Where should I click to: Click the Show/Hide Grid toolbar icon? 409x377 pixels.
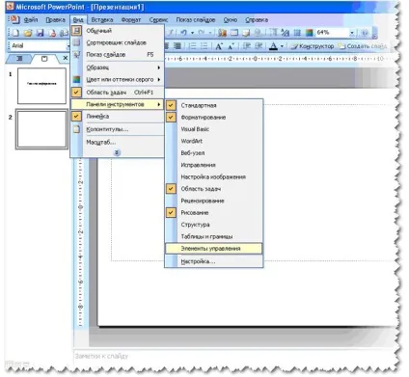click(x=297, y=33)
